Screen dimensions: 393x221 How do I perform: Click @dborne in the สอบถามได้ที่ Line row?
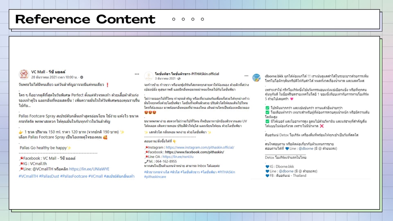306,149
